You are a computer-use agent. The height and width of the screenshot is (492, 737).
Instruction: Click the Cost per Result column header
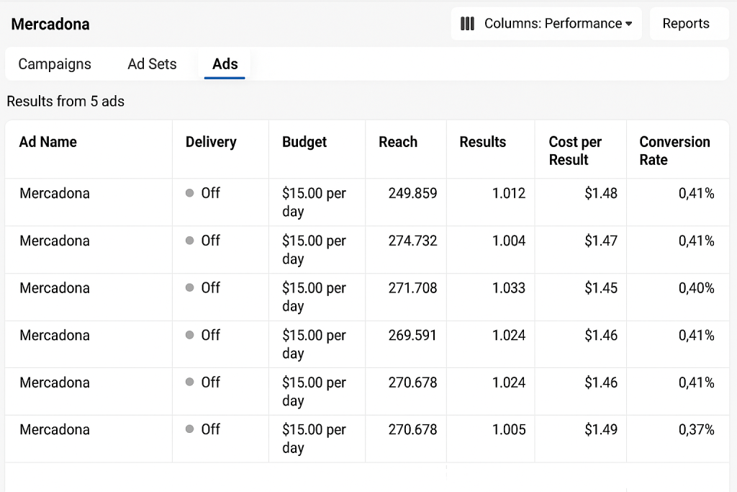coord(574,151)
